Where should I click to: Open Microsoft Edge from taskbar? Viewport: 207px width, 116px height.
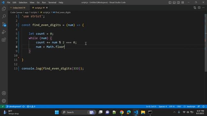point(129,112)
